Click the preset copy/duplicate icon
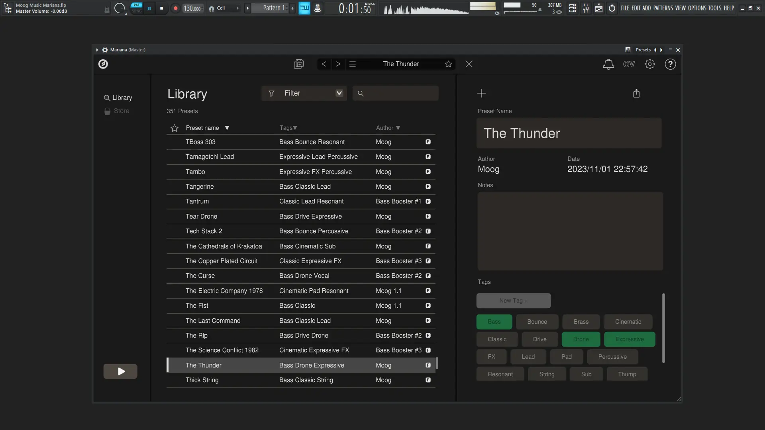 point(299,64)
